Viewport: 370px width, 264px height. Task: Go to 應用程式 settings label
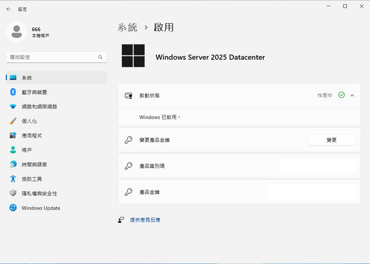[x=32, y=136]
